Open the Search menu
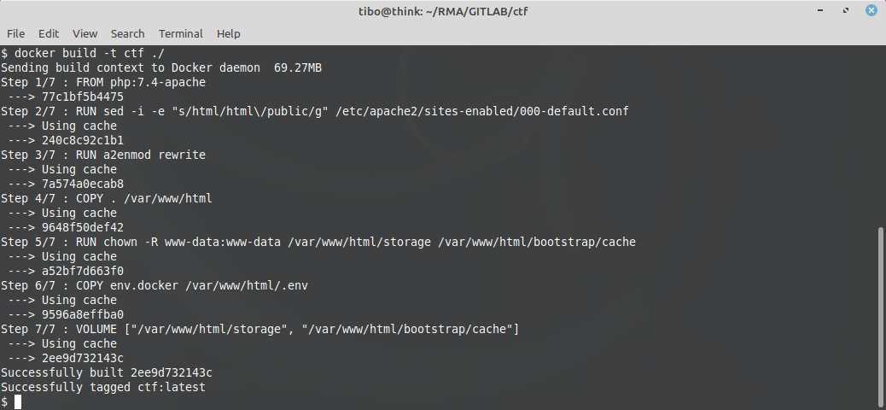The image size is (886, 410). [x=127, y=34]
